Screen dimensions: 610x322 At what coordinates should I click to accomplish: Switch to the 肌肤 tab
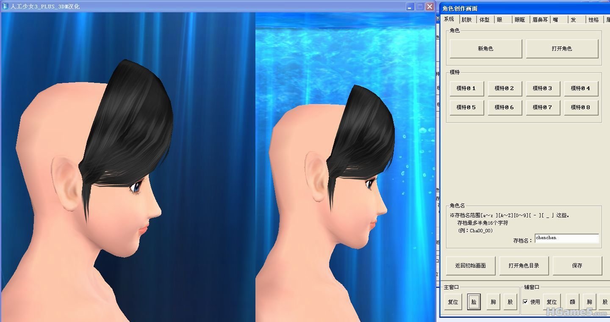coord(466,19)
